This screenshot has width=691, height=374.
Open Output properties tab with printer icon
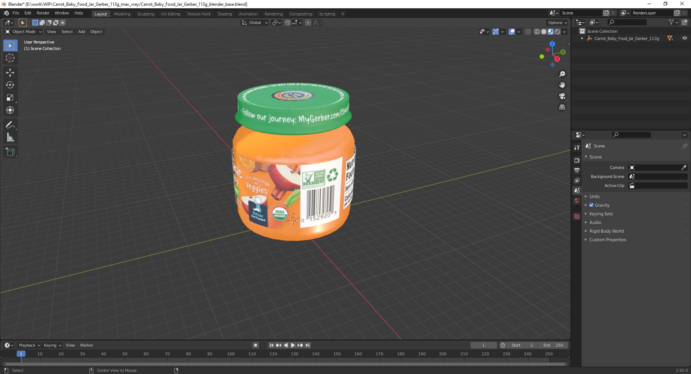(577, 170)
